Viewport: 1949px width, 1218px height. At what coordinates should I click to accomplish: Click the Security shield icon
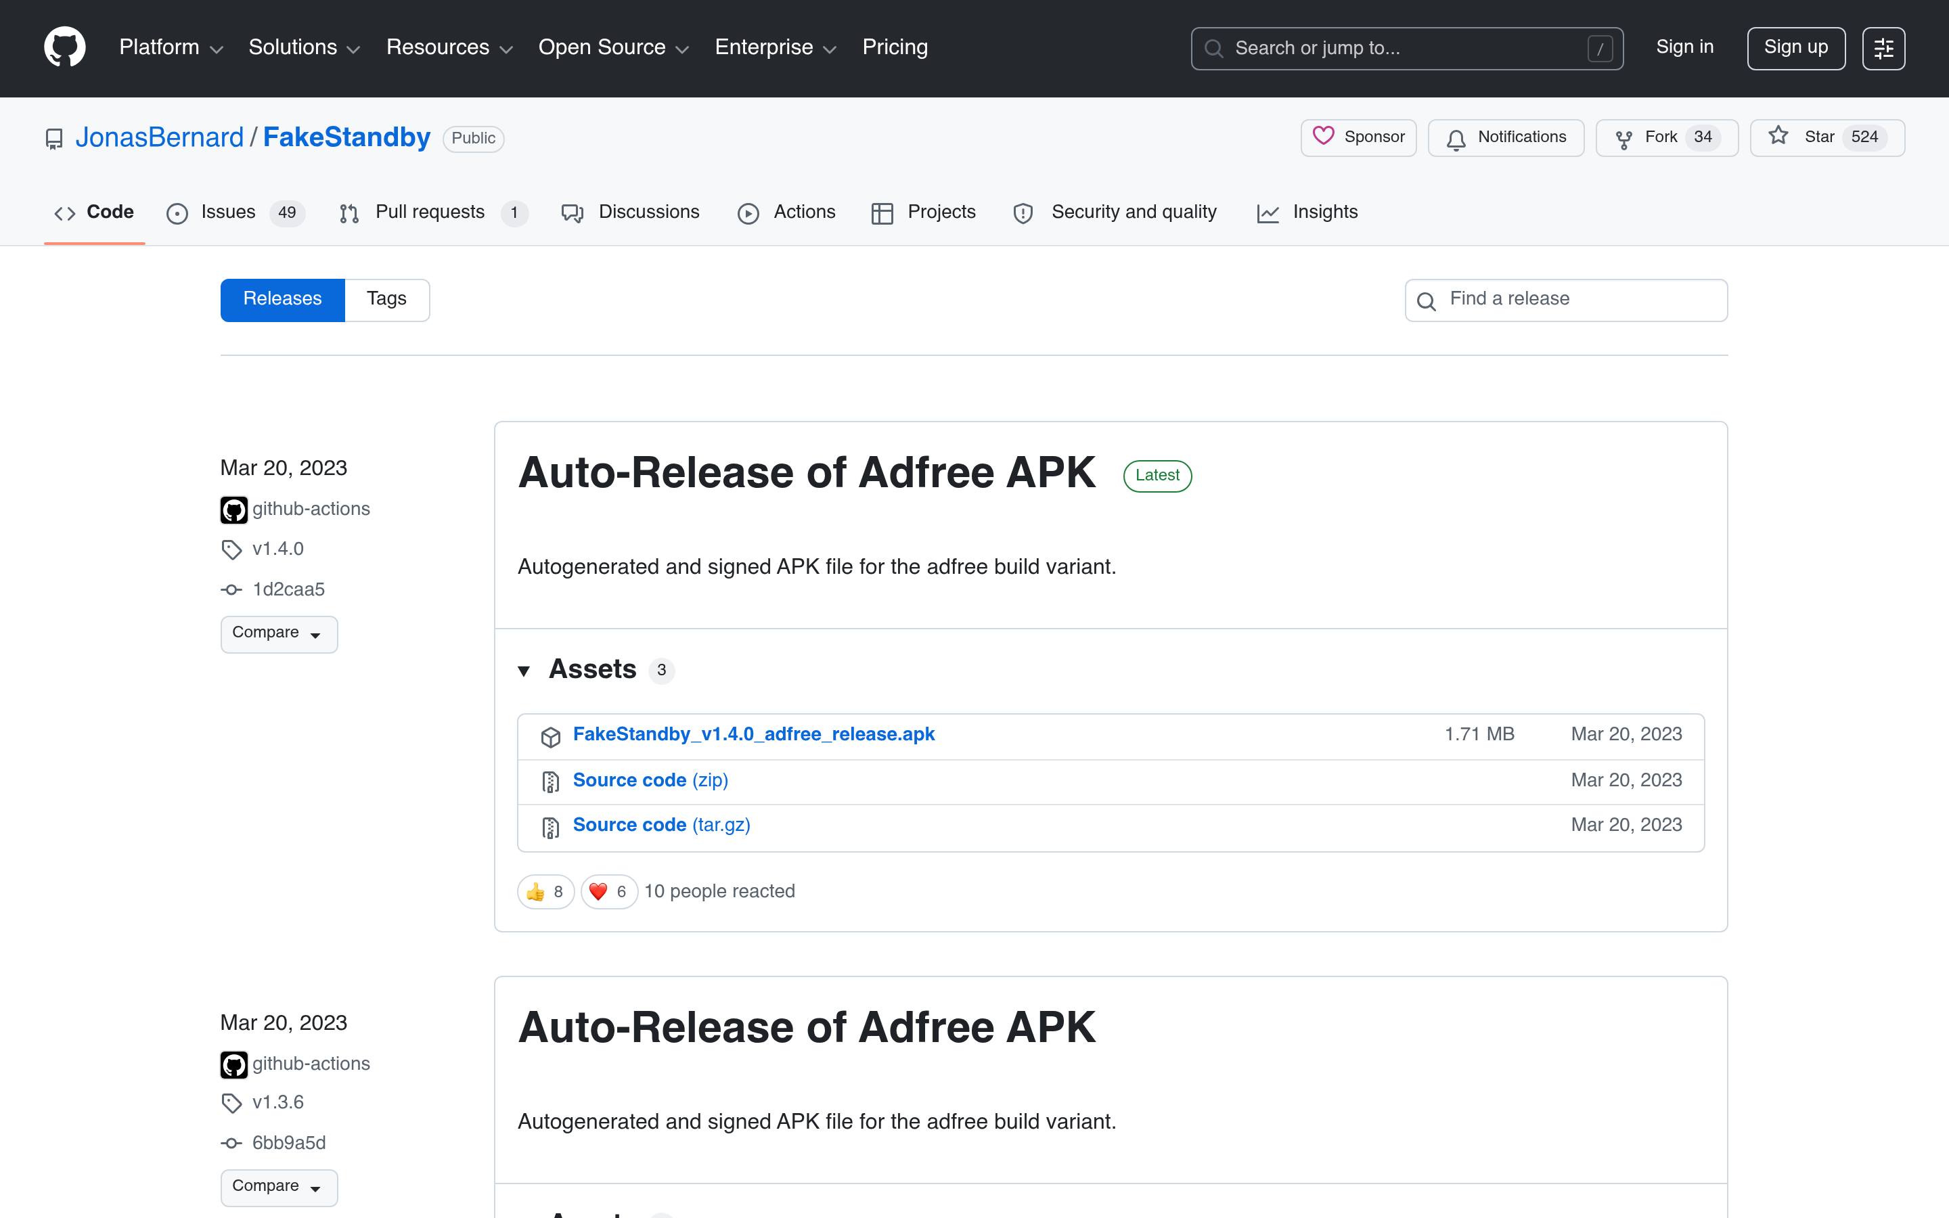click(1023, 212)
